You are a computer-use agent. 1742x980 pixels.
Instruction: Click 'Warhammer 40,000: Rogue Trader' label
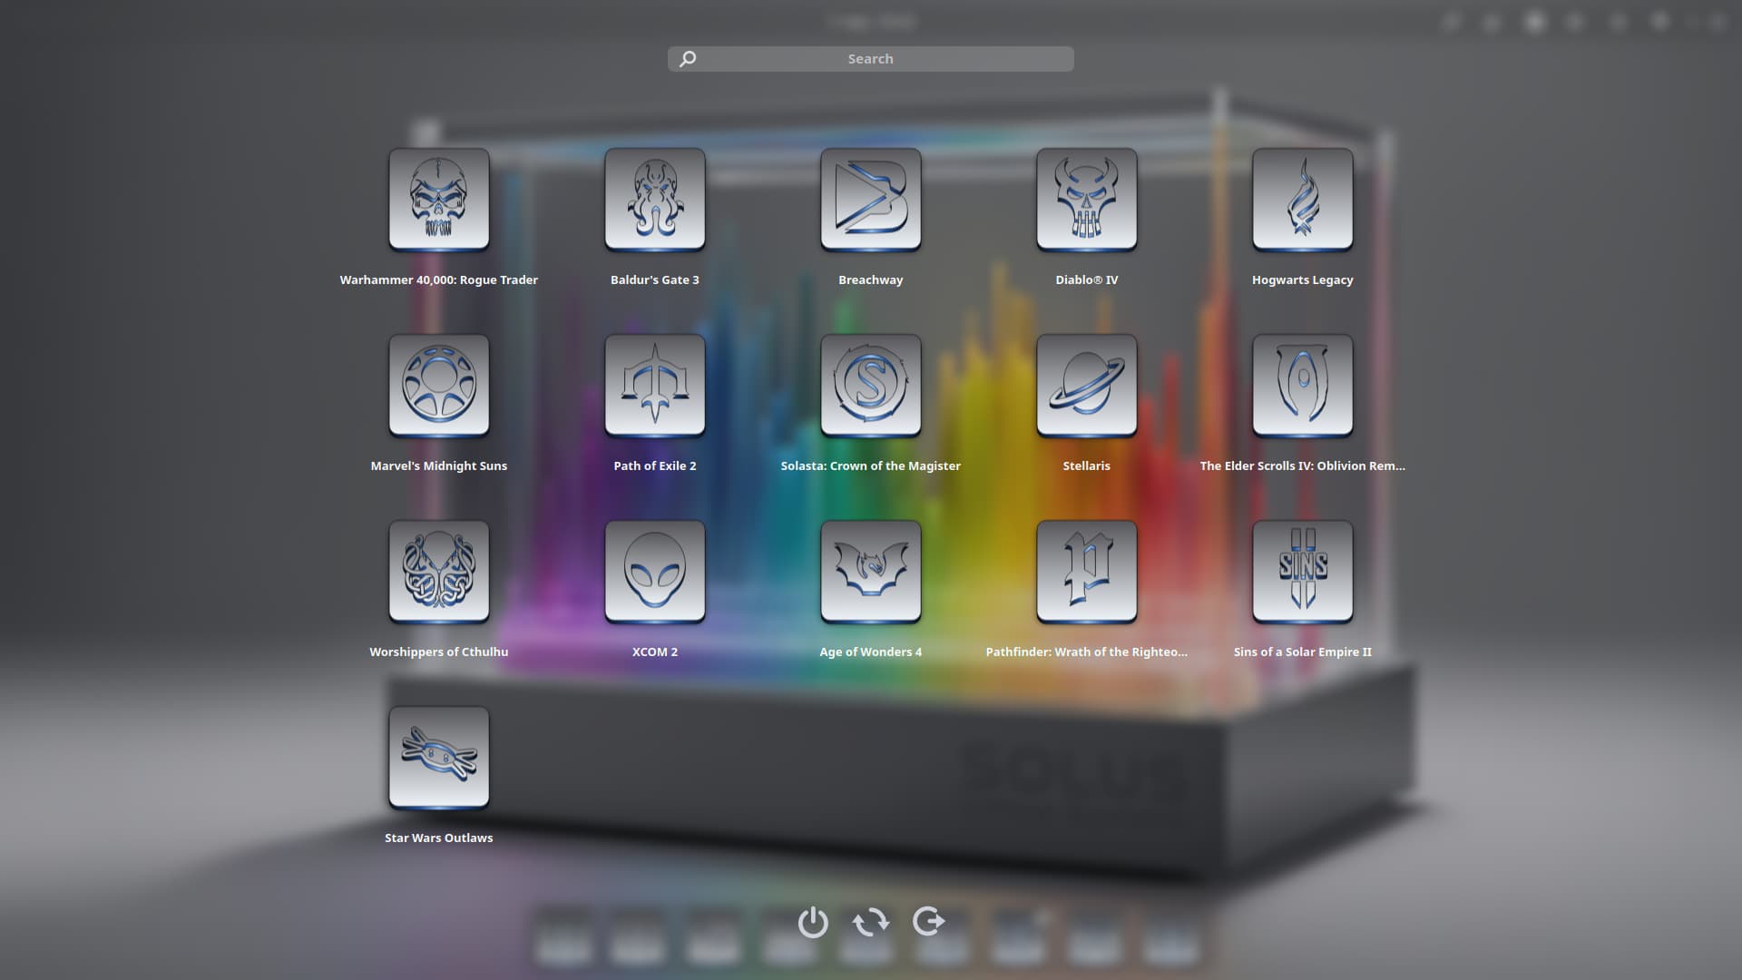pyautogui.click(x=439, y=279)
